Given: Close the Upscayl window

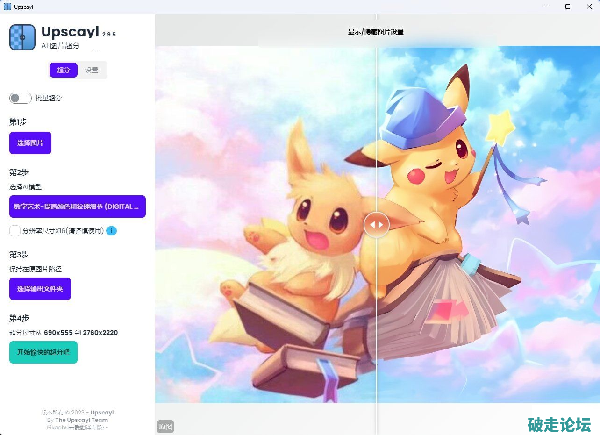Looking at the screenshot, I should point(589,7).
